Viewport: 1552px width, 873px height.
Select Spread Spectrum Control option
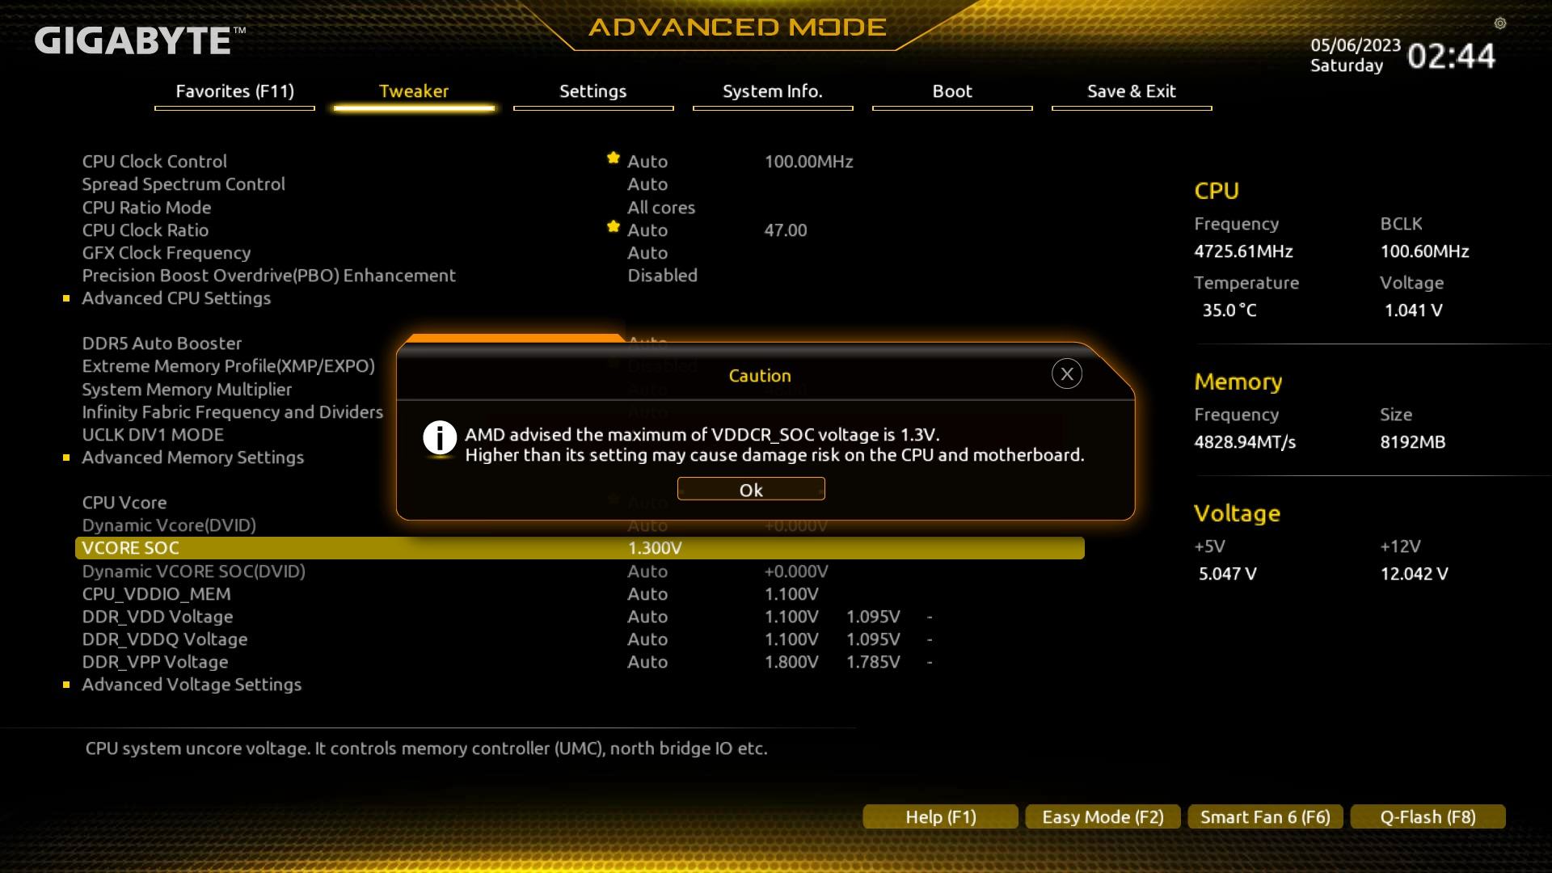(580, 184)
